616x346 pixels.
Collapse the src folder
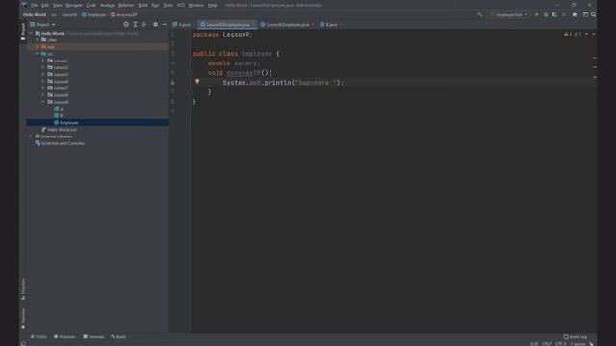pos(38,54)
